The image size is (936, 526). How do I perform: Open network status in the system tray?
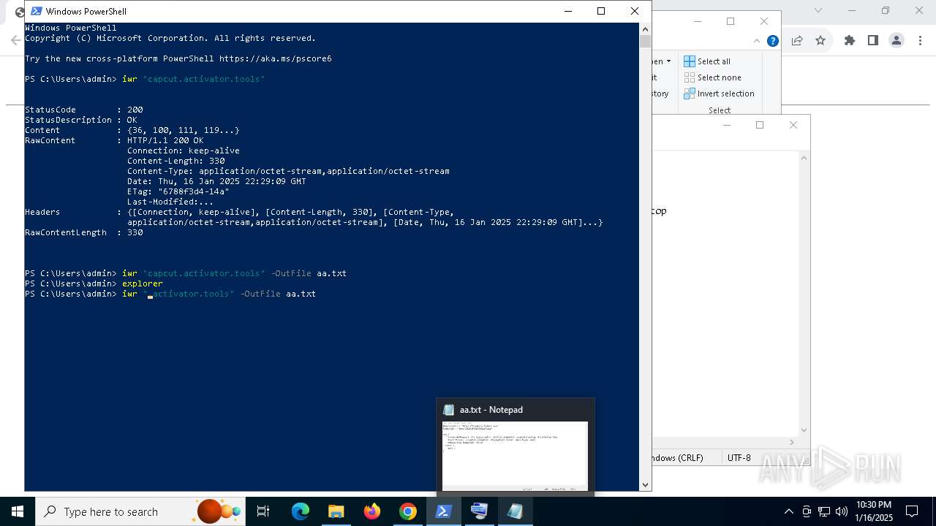824,511
